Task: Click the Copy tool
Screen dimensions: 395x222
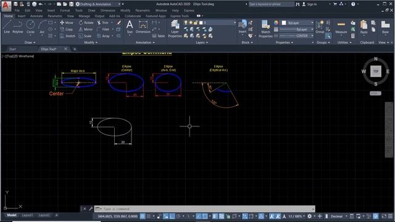Action: tap(67, 30)
